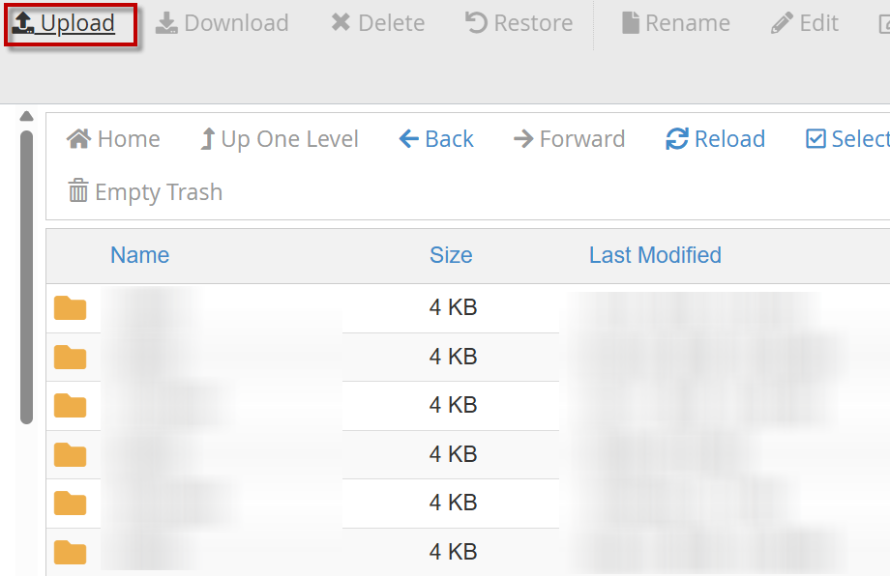Click the Rename file icon
The width and height of the screenshot is (890, 576).
pos(631,22)
